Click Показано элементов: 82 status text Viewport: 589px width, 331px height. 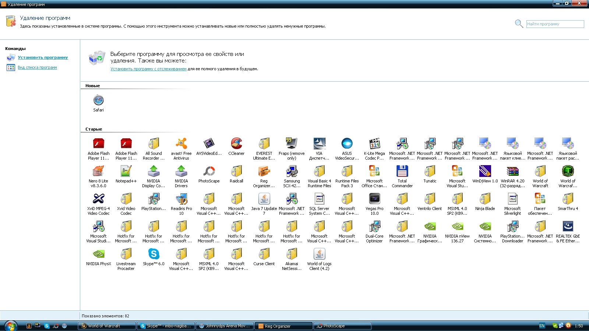point(105,316)
